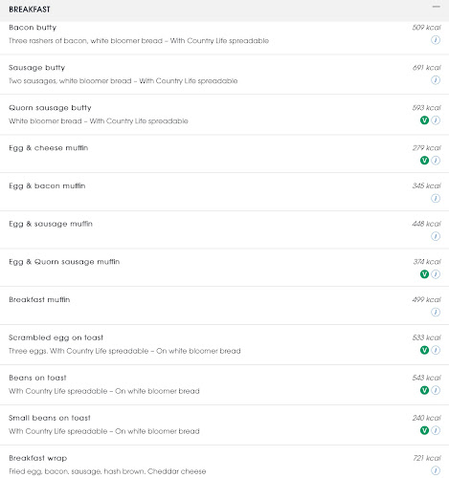
Task: Select the Beans on toast title
Action: [x=37, y=378]
